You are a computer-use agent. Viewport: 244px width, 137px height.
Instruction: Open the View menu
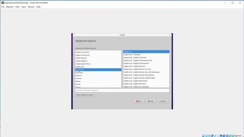17,7
